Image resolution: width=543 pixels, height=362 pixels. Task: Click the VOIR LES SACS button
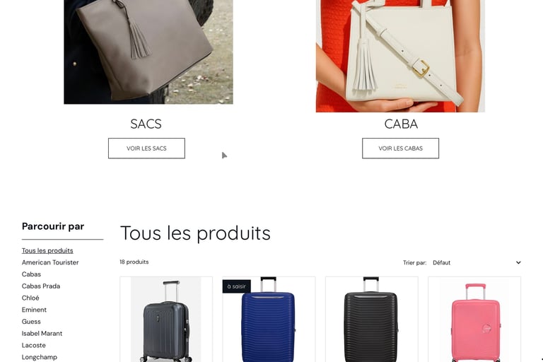tap(146, 148)
